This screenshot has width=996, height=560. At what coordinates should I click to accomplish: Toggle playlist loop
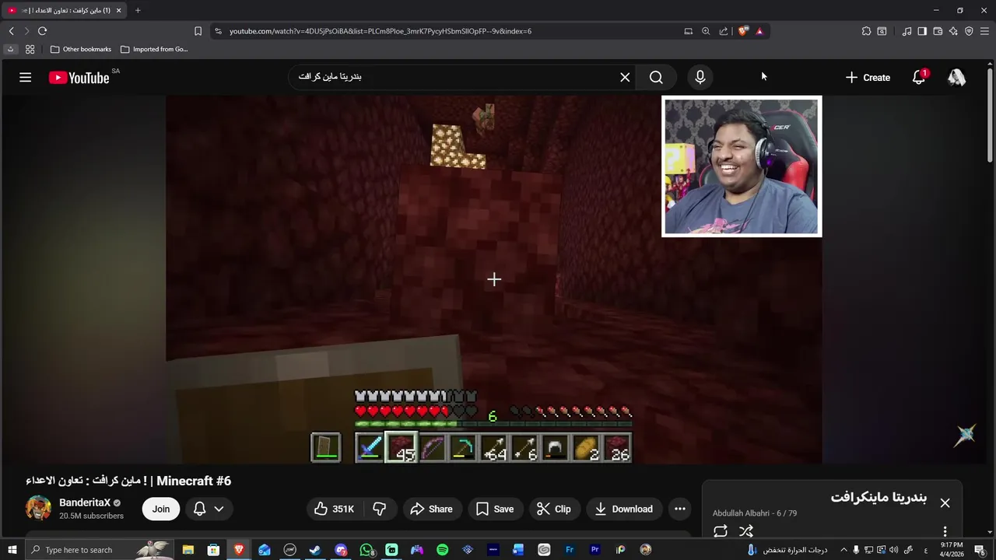(x=721, y=531)
